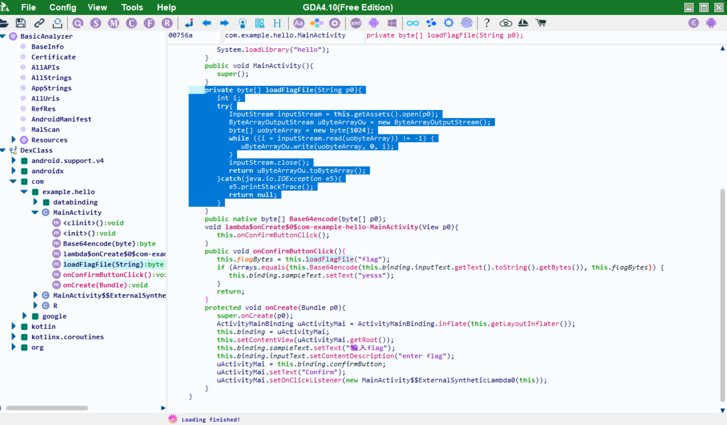Open the Tools menu
Image resolution: width=727 pixels, height=425 pixels.
point(132,7)
